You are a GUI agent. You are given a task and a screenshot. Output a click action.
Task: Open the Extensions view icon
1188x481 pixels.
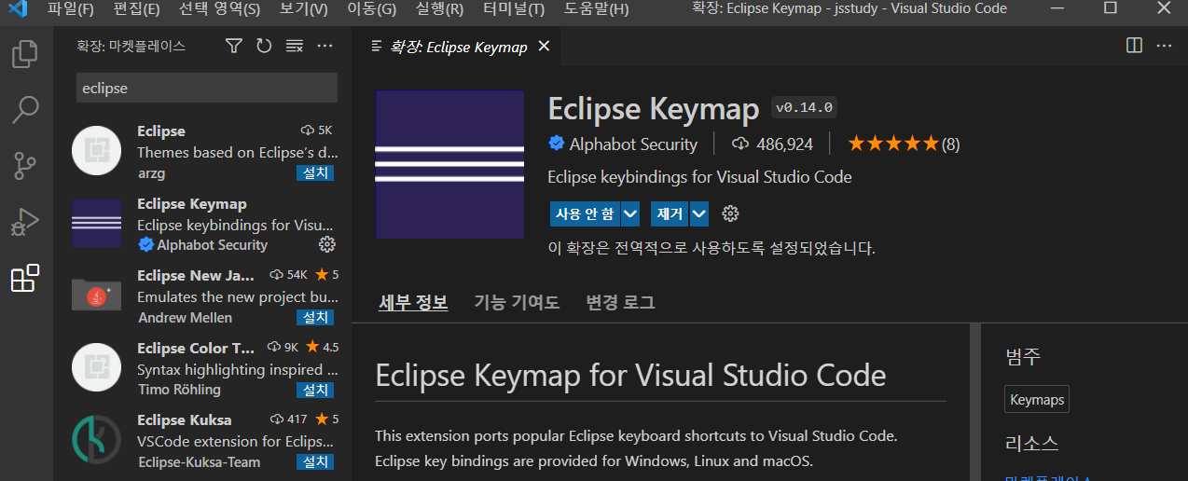[x=25, y=278]
